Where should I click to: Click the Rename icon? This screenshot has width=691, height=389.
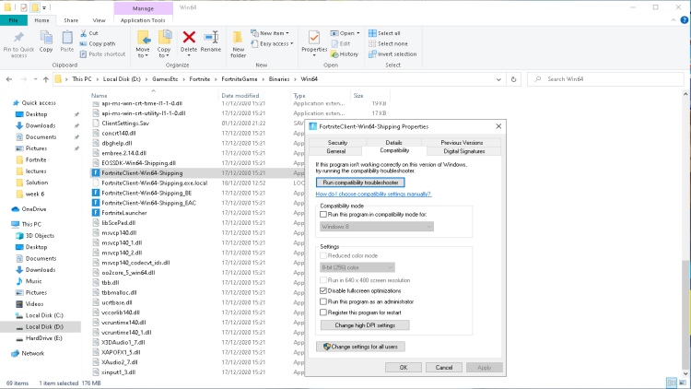(x=211, y=38)
